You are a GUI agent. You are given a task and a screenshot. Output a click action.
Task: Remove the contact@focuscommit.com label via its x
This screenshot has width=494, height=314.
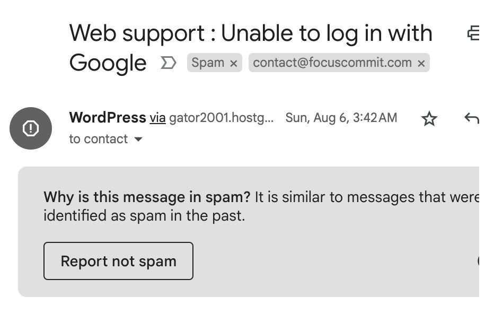click(421, 63)
